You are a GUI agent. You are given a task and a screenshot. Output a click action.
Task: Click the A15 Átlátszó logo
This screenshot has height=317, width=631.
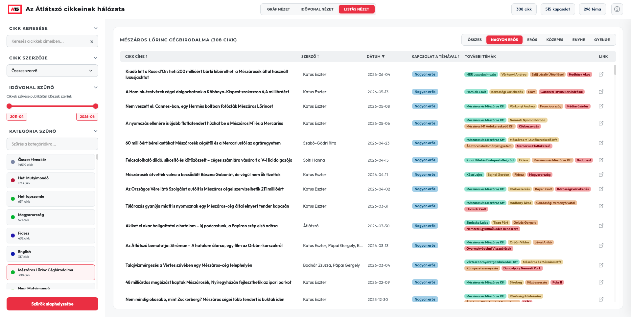pos(15,9)
